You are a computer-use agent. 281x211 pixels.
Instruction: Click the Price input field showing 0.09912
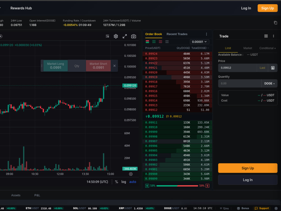click(x=237, y=68)
